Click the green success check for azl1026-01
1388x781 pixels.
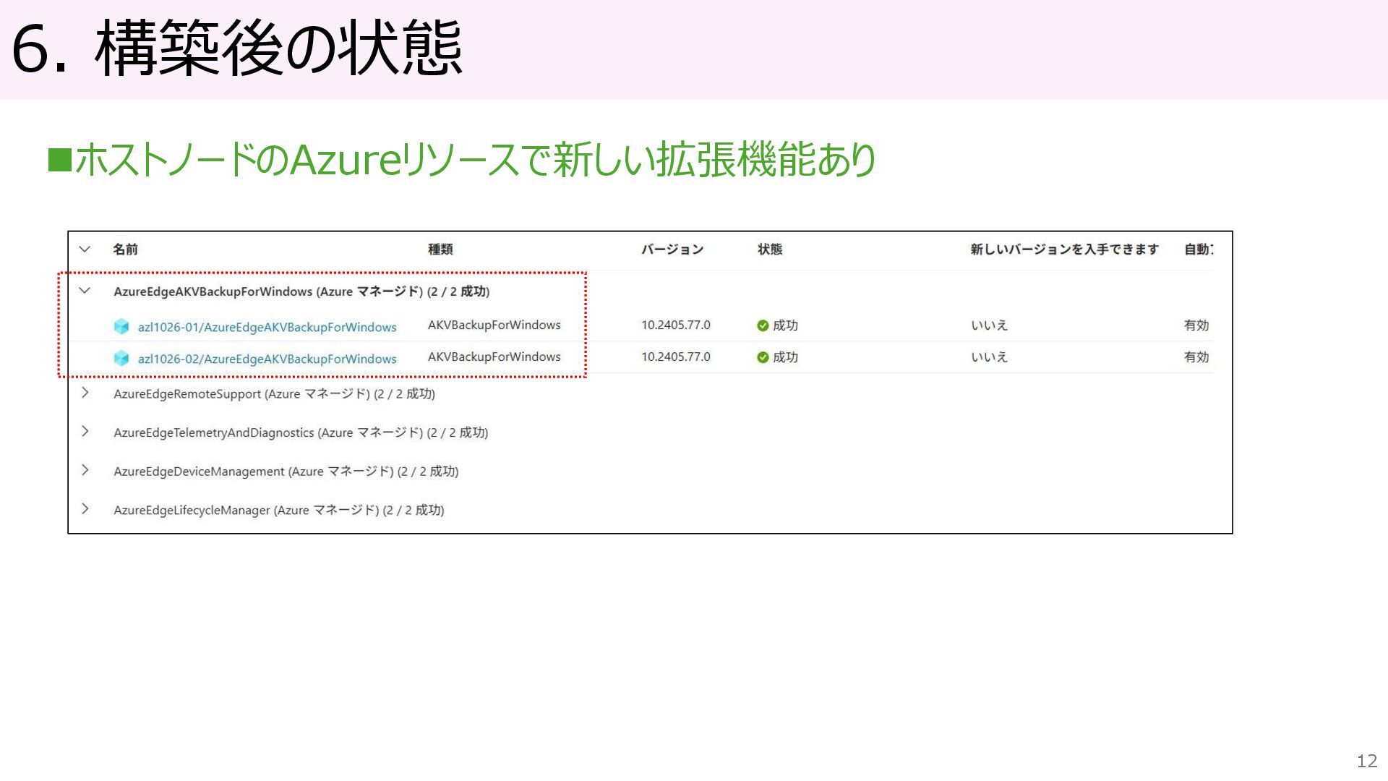coord(763,326)
